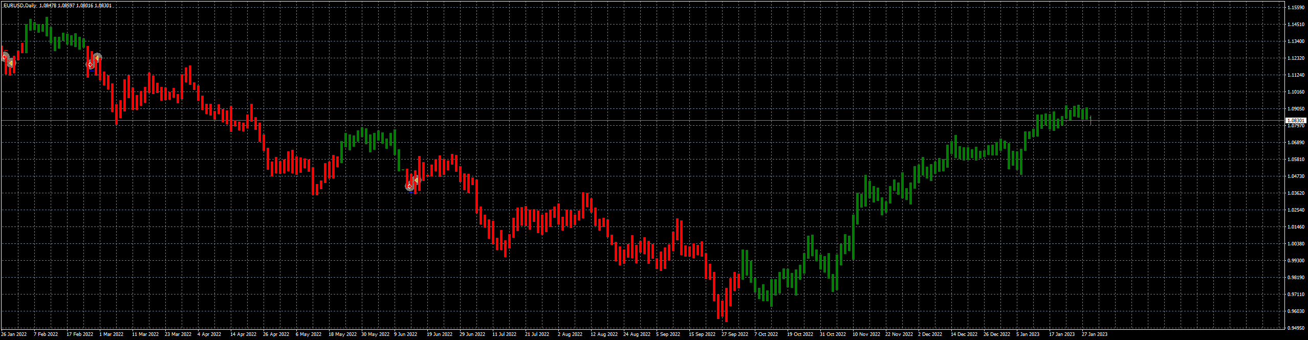Click the 7 Feb 2022 date label
Screen dimensions: 1308x340
pyautogui.click(x=46, y=334)
